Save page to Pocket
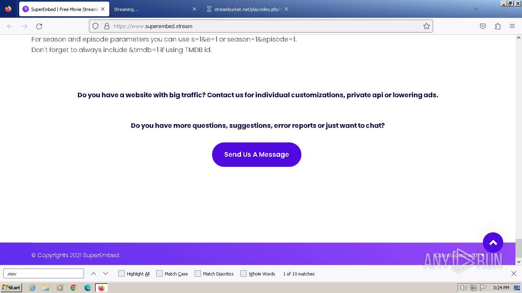The height and width of the screenshot is (293, 522). click(x=483, y=26)
